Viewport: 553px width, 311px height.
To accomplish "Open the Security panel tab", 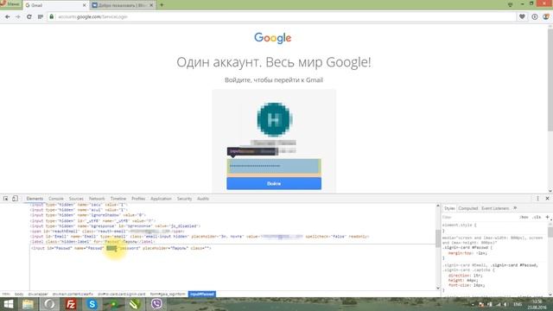I will click(184, 199).
